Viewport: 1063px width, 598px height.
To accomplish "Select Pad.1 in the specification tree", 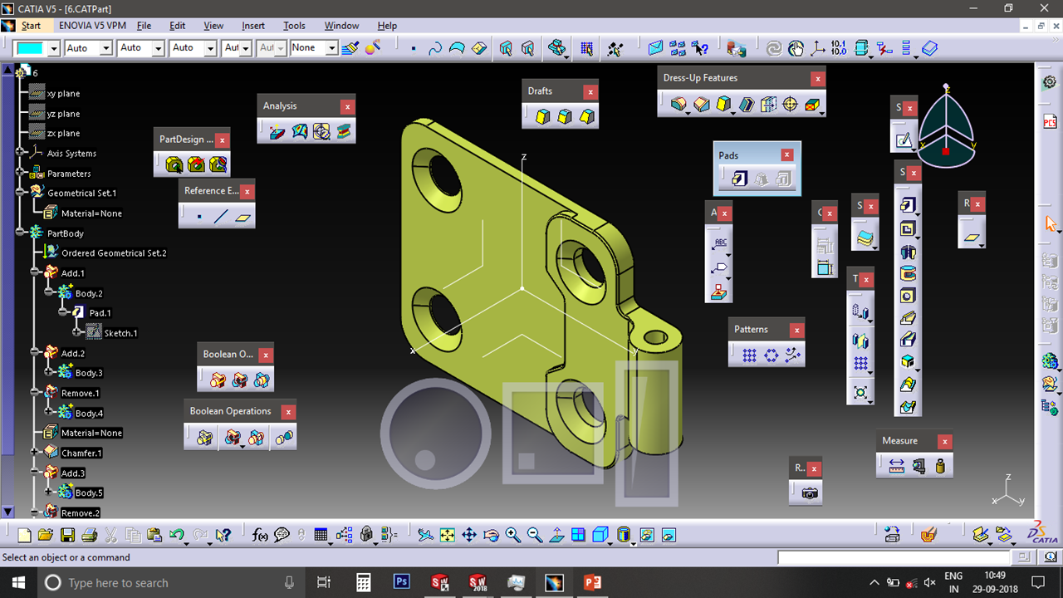I will (x=100, y=313).
